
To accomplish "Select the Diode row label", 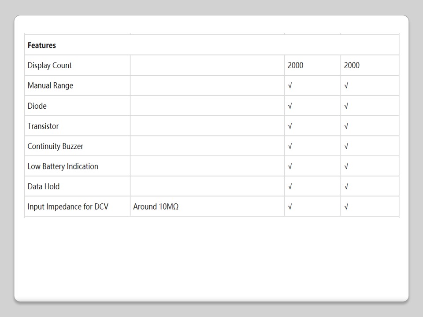I will [37, 106].
